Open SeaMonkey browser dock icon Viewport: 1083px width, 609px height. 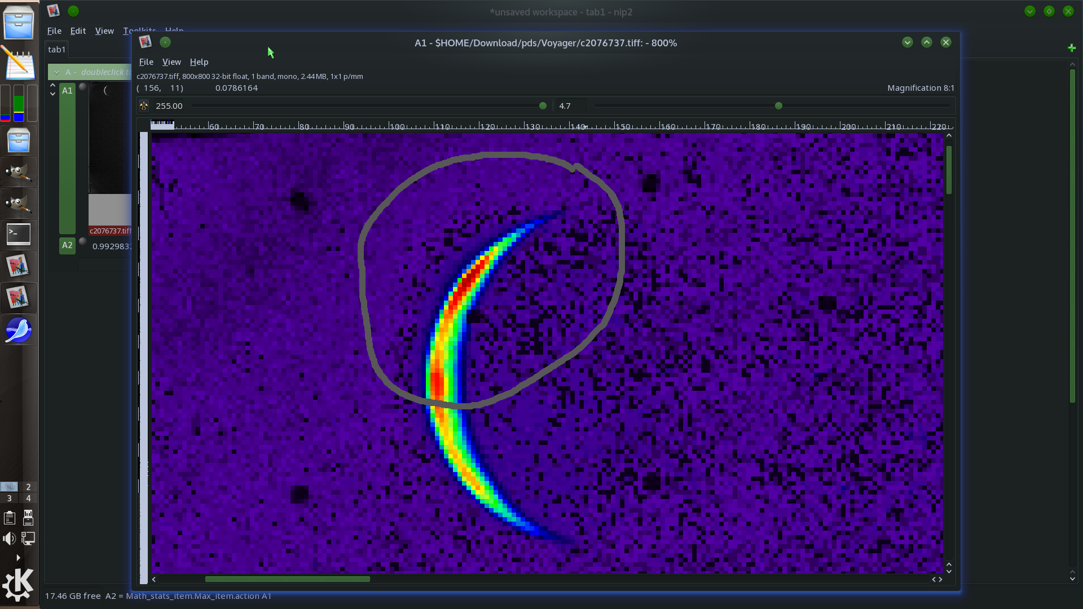click(19, 330)
